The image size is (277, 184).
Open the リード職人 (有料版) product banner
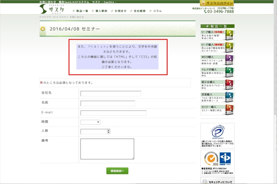coord(217,35)
